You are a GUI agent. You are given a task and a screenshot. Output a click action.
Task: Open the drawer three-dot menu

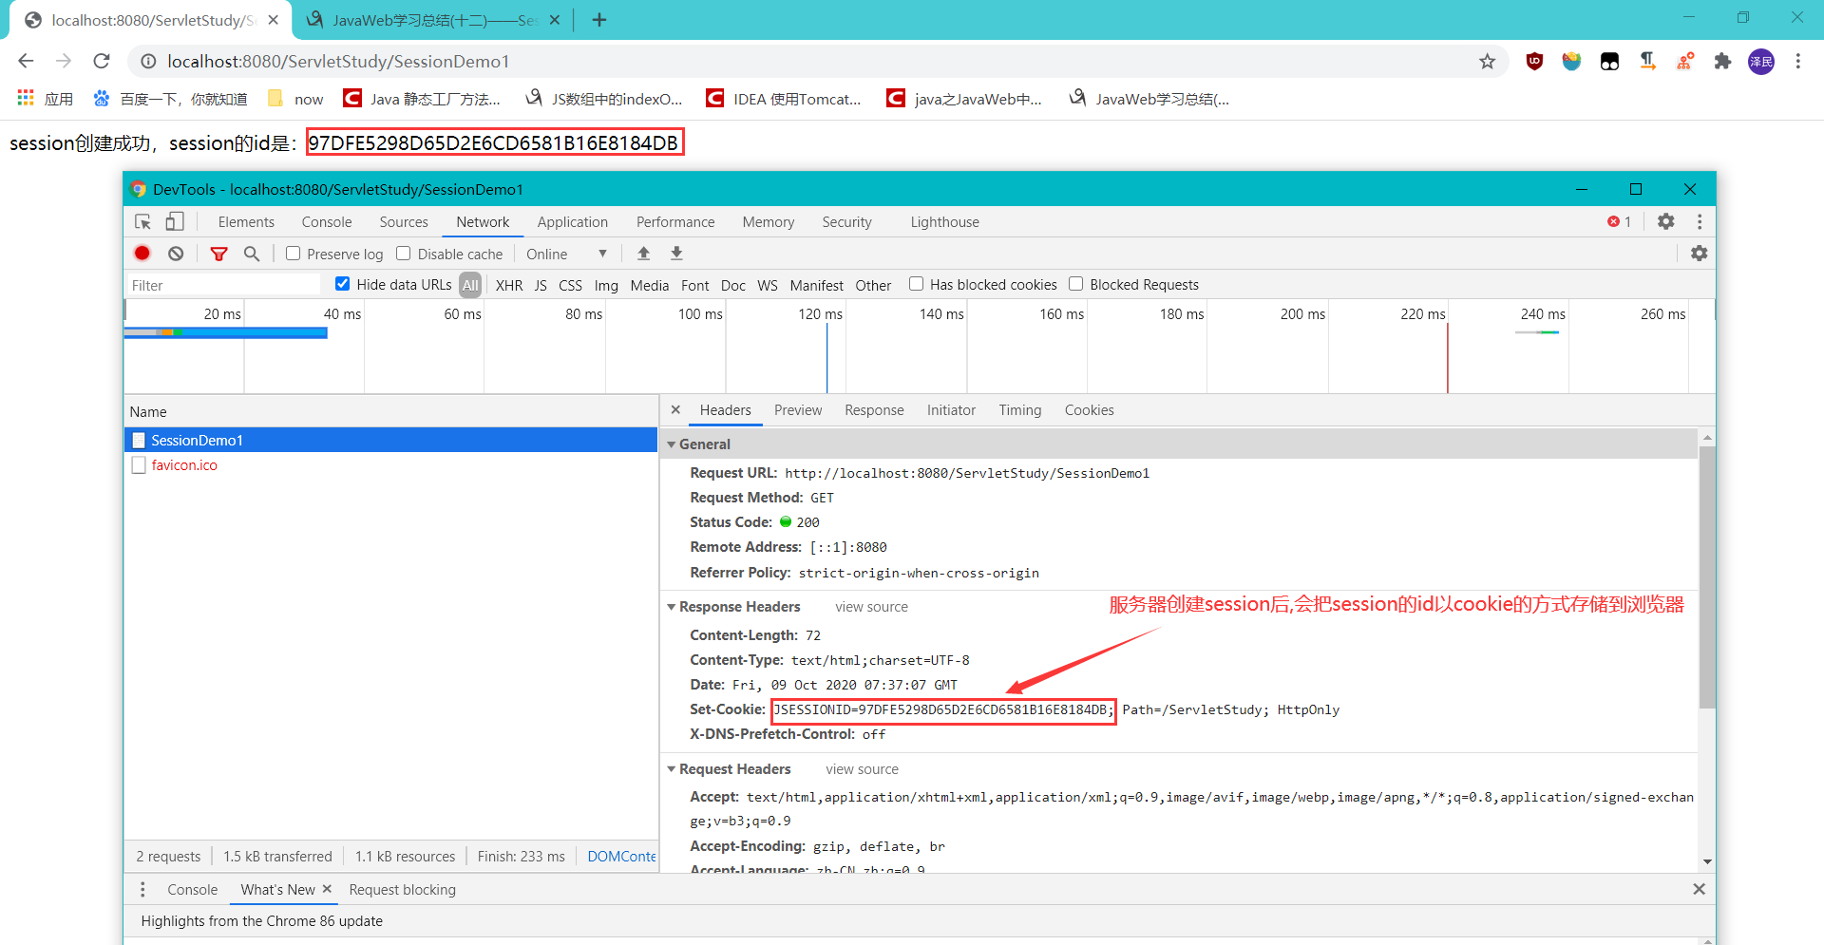142,889
